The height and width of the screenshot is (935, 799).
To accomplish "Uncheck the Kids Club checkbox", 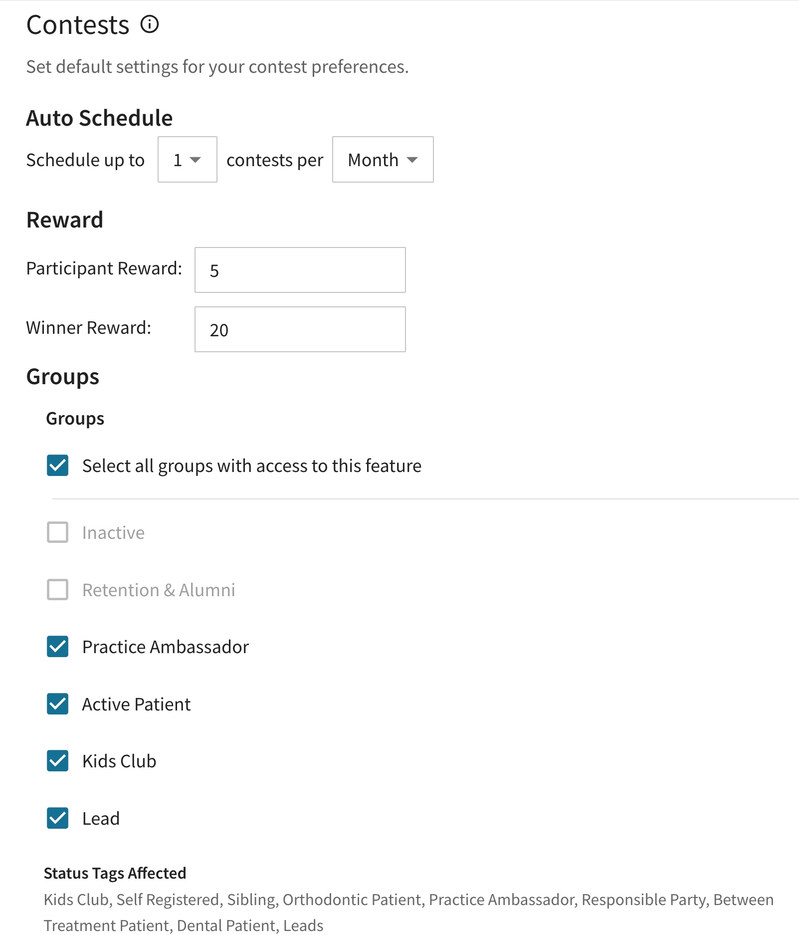I will (x=58, y=761).
